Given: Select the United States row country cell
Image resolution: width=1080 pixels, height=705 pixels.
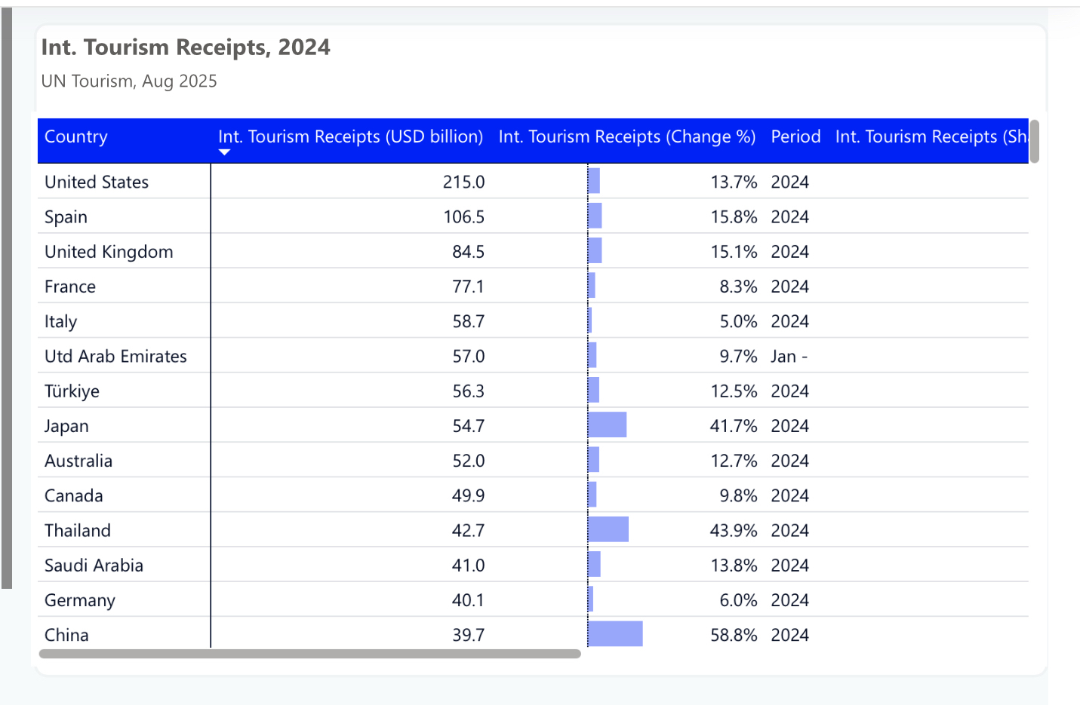Looking at the screenshot, I should coord(97,182).
